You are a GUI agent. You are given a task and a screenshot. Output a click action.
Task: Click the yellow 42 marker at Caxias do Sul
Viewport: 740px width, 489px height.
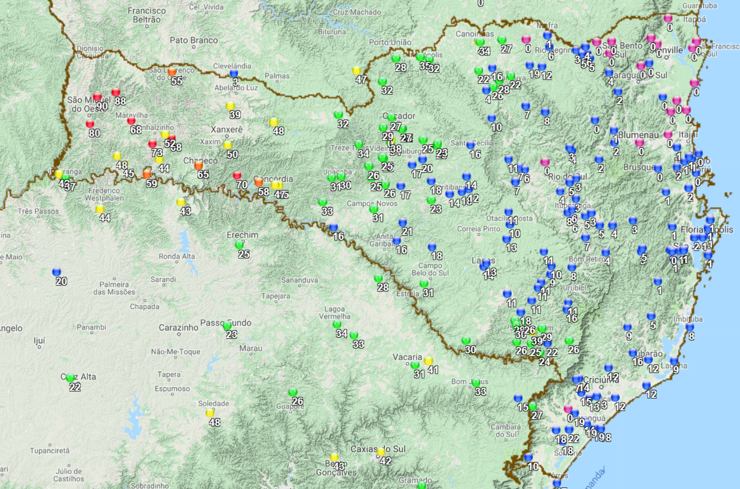[x=381, y=452]
